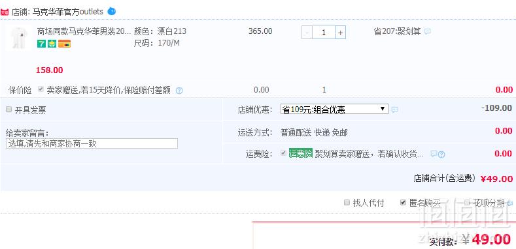This screenshot has width=516, height=249.
Task: Check the 开具发票 invoice checkbox
Action: (9, 110)
